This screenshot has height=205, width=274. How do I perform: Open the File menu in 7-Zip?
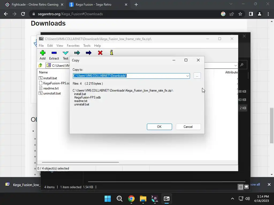click(41, 45)
